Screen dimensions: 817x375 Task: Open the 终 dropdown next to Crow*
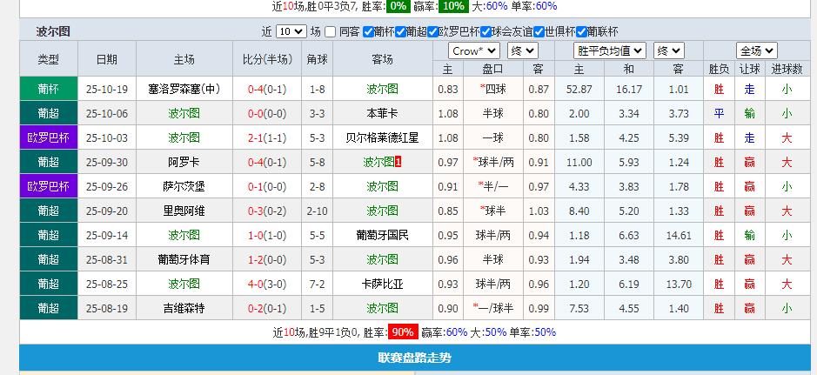pyautogui.click(x=522, y=50)
